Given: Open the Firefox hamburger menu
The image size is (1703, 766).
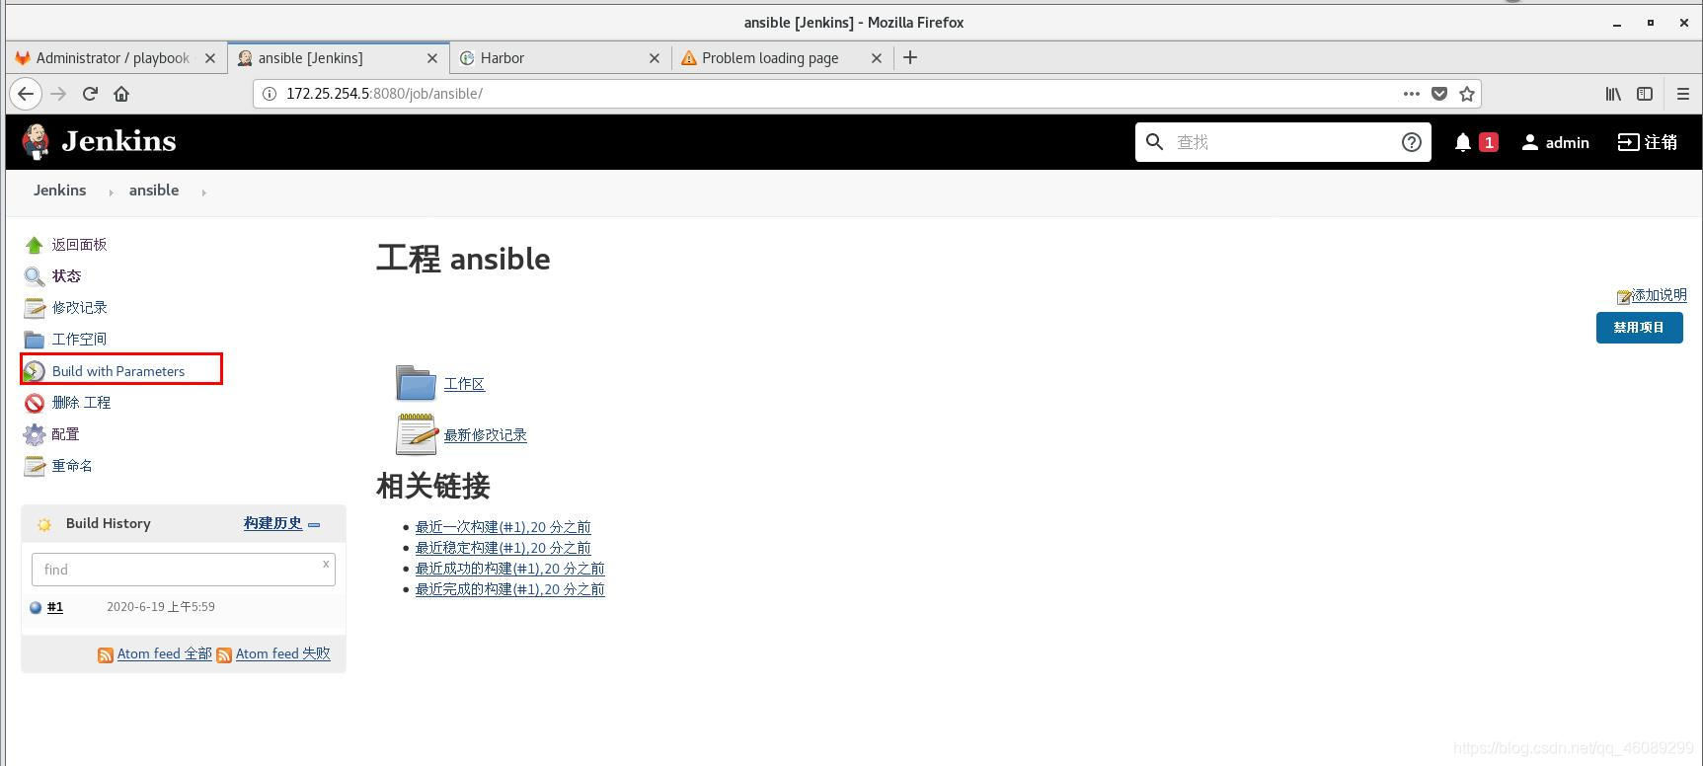Looking at the screenshot, I should [x=1683, y=94].
